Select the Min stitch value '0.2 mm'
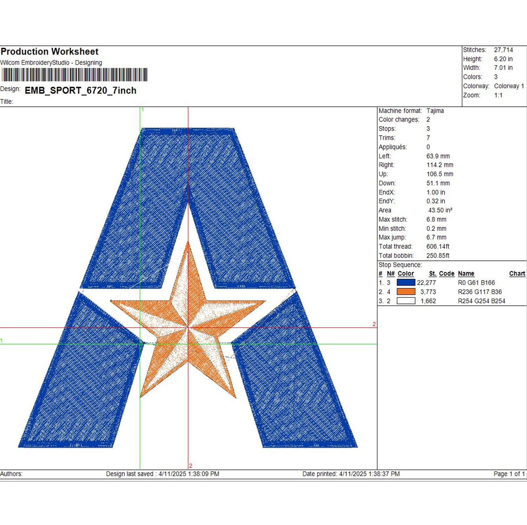The image size is (527, 525). coord(436,229)
